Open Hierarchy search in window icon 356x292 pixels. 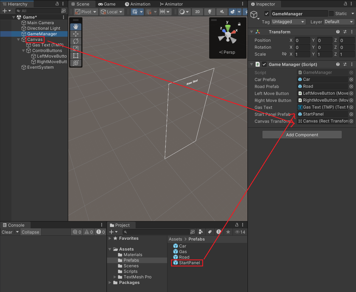[64, 11]
